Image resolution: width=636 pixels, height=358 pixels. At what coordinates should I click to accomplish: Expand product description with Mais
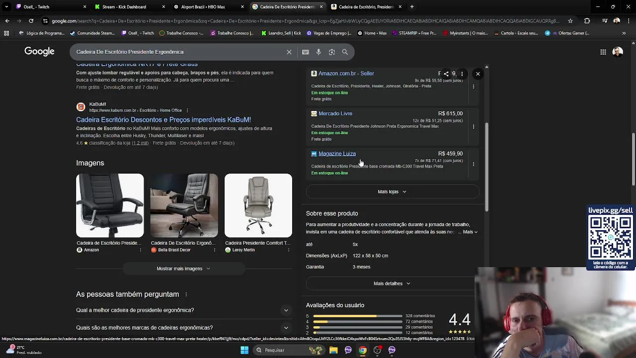tap(470, 232)
